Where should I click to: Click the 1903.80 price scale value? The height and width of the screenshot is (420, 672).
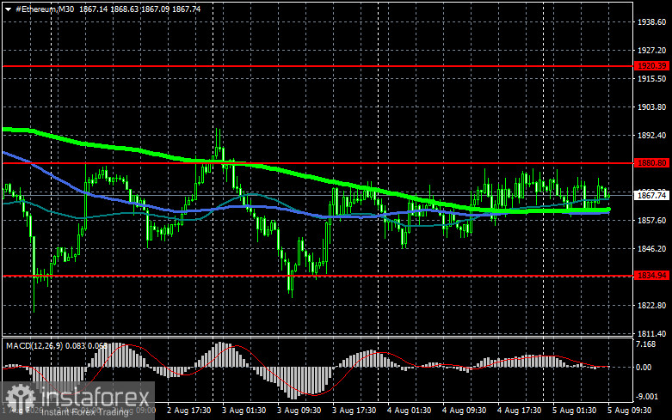(x=652, y=107)
